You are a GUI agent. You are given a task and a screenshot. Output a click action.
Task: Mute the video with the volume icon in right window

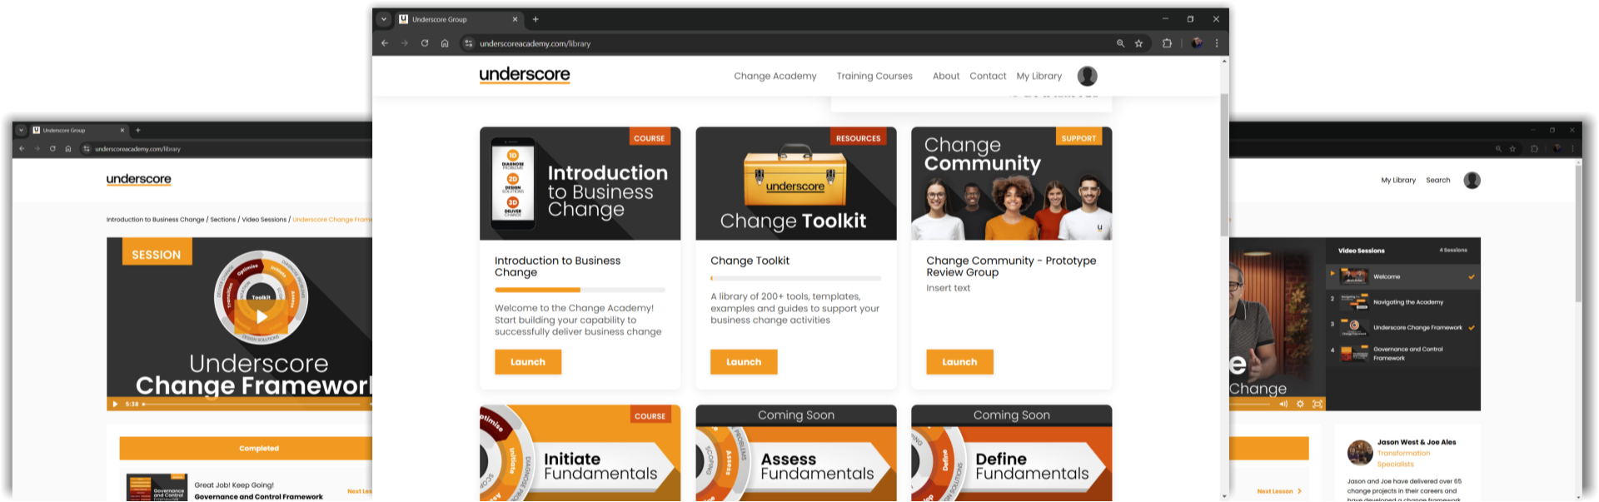[1283, 404]
